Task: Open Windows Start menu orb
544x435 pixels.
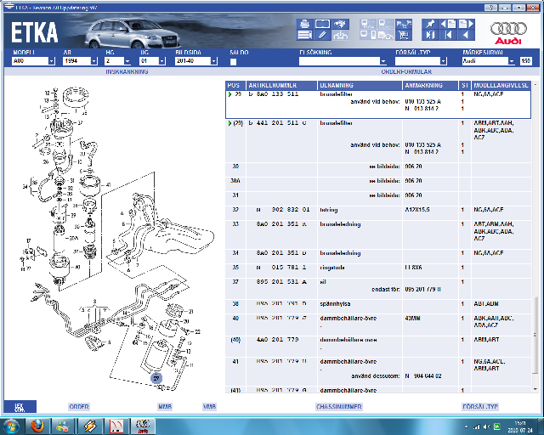Action: pos(12,427)
